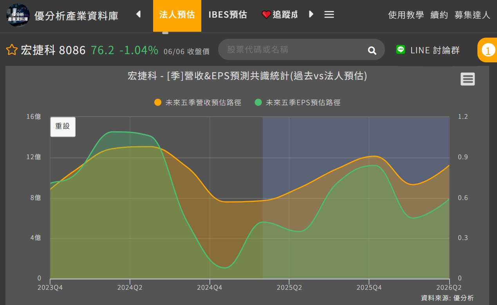The width and height of the screenshot is (497, 305).
Task: Click the 2024Q2 x-axis label
Action: (130, 287)
